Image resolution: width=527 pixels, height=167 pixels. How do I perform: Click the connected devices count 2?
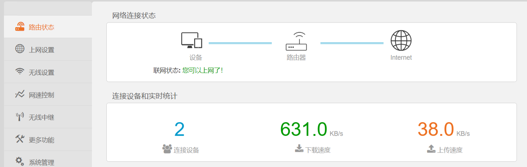pos(180,129)
